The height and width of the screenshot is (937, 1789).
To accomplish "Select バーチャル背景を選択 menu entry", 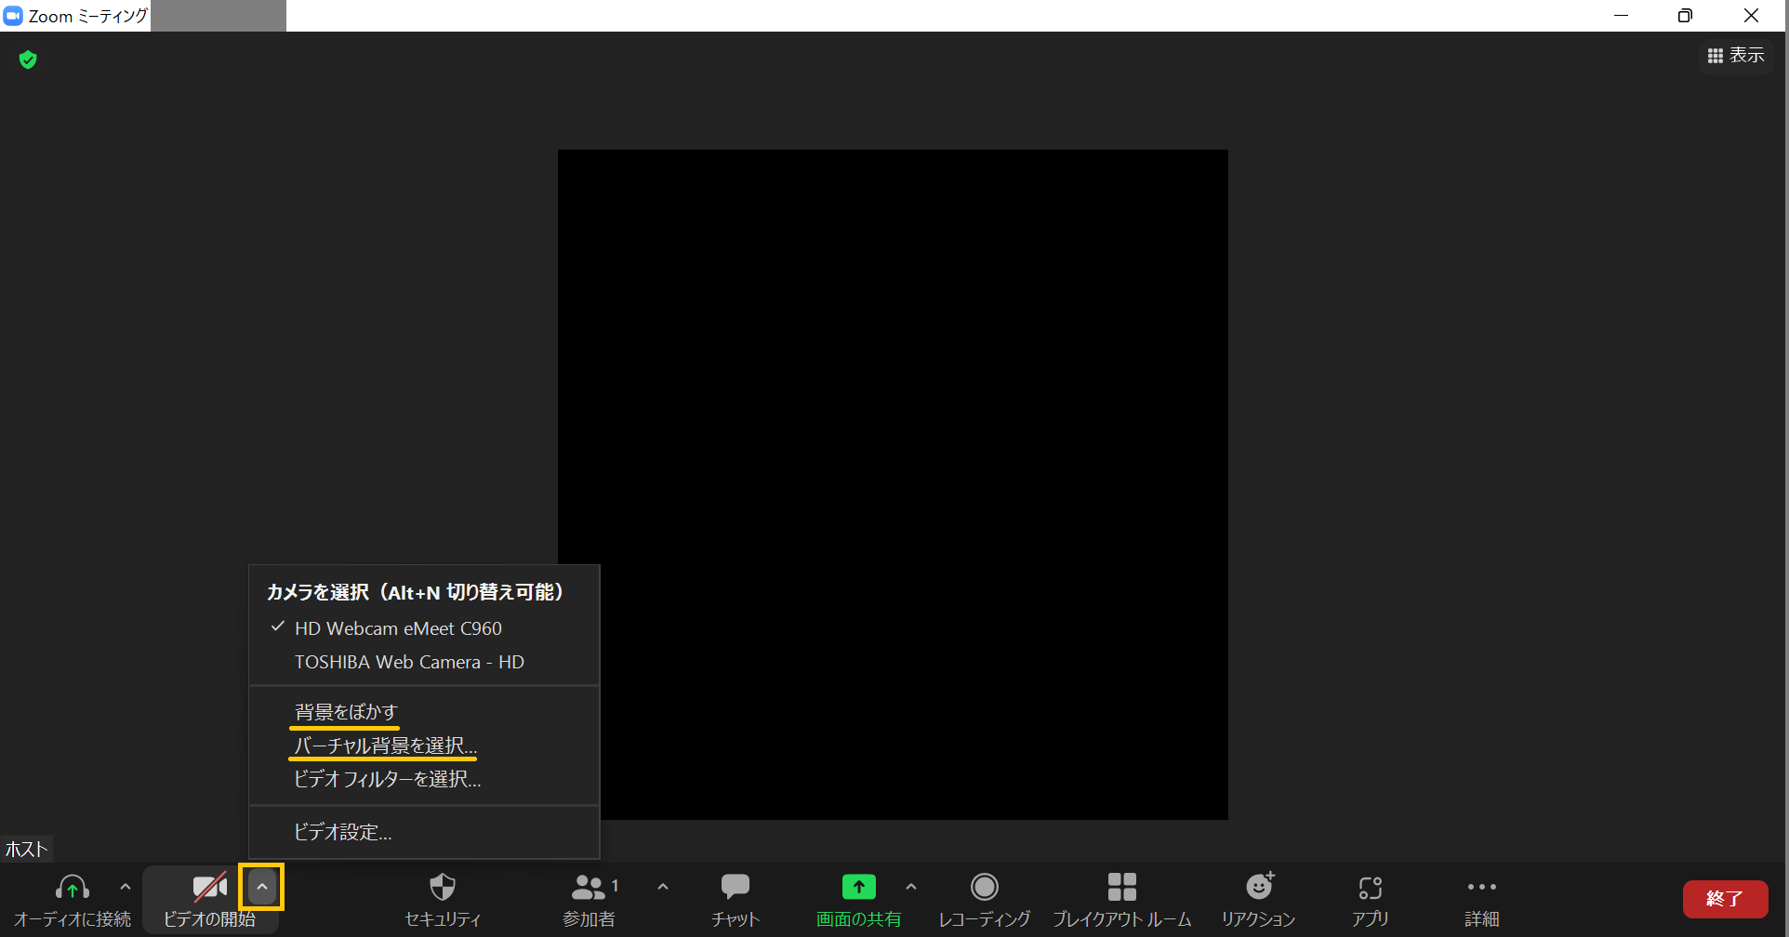I will 385,746.
